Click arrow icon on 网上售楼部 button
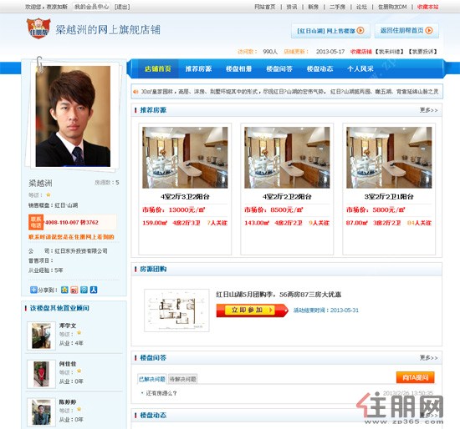Image resolution: width=460 pixels, height=429 pixels. click(360, 30)
